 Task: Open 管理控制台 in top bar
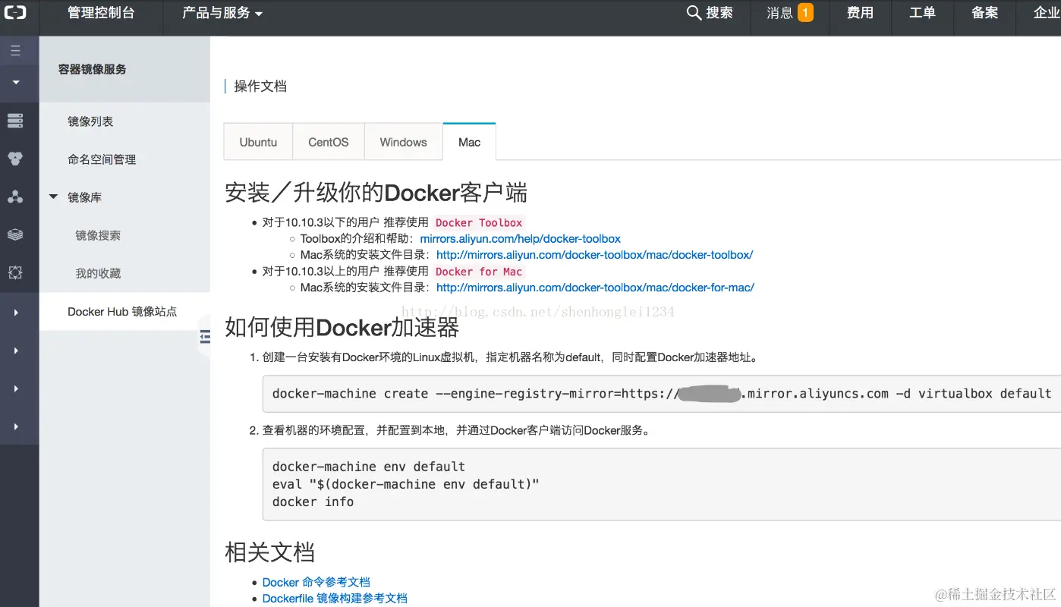pyautogui.click(x=101, y=13)
